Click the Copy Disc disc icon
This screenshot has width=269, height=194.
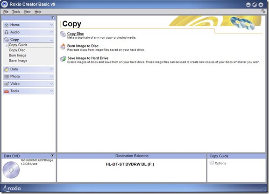[x=63, y=34]
